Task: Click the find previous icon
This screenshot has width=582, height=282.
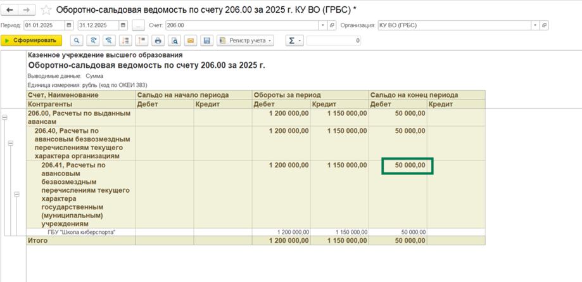Action: [109, 41]
